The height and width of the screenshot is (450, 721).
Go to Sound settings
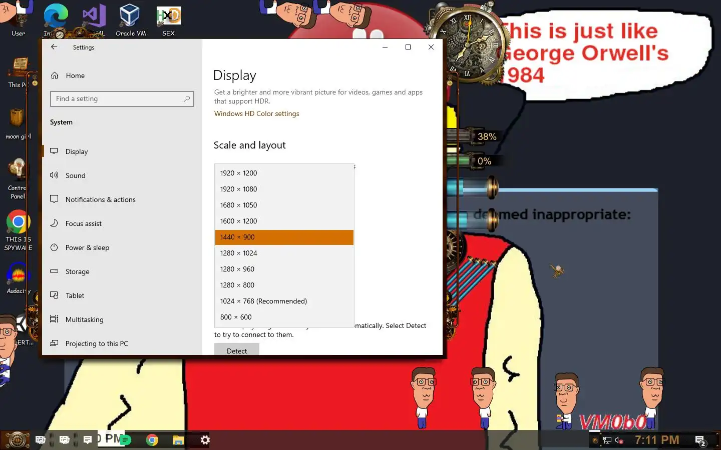click(x=122, y=175)
